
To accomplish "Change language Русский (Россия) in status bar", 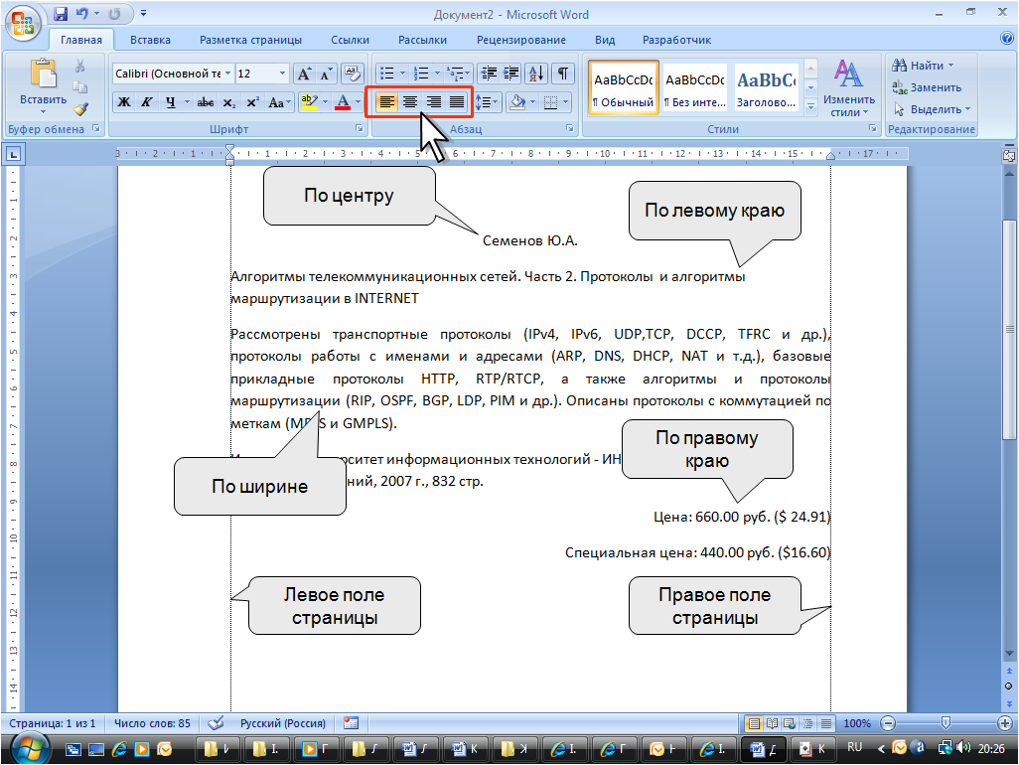I will pos(283,723).
